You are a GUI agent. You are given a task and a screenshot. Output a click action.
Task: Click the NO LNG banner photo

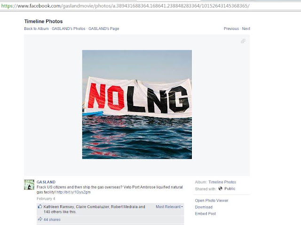click(137, 105)
